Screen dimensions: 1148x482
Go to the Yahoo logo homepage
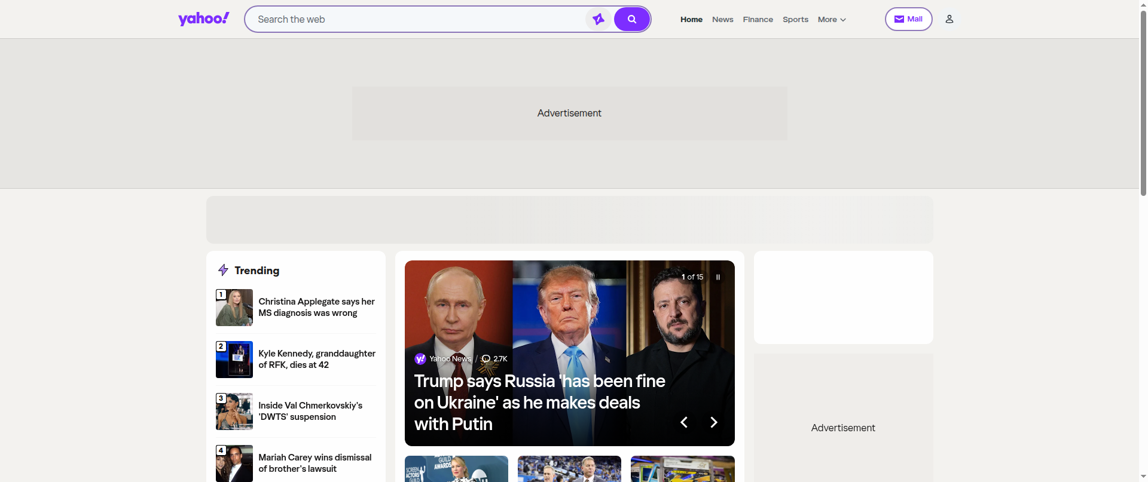point(203,19)
